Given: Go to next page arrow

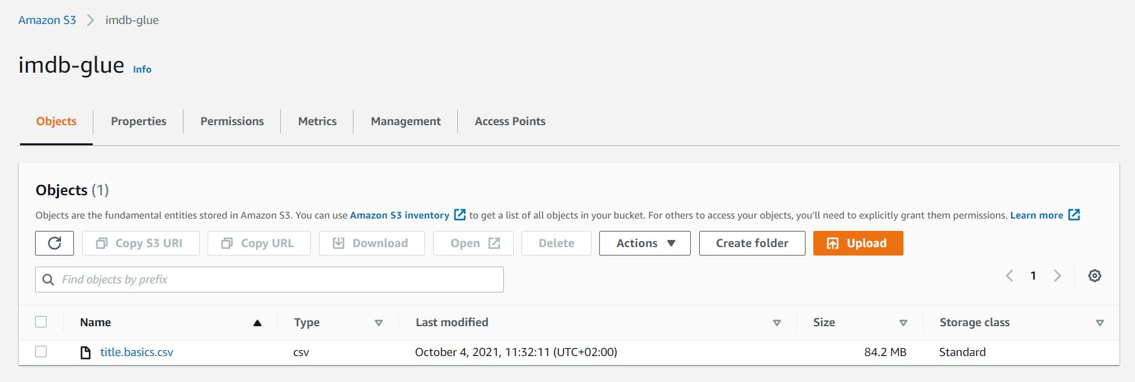Looking at the screenshot, I should (x=1057, y=276).
